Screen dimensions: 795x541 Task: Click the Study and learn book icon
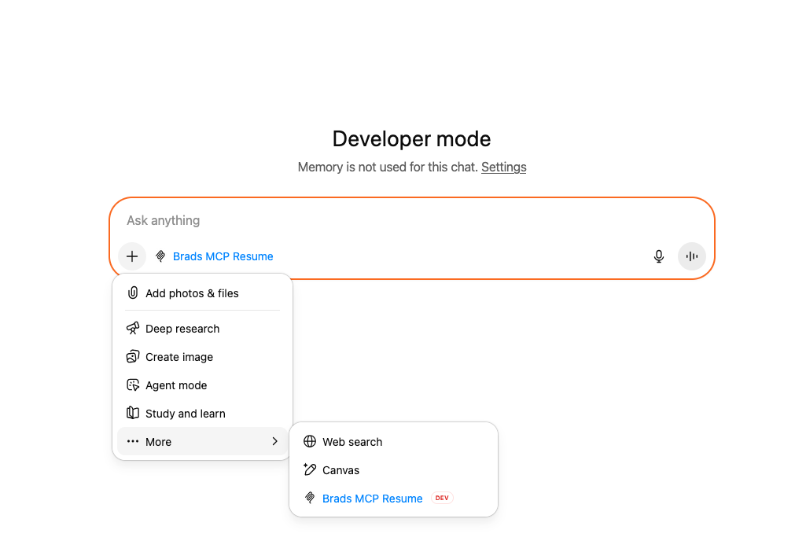click(x=133, y=413)
